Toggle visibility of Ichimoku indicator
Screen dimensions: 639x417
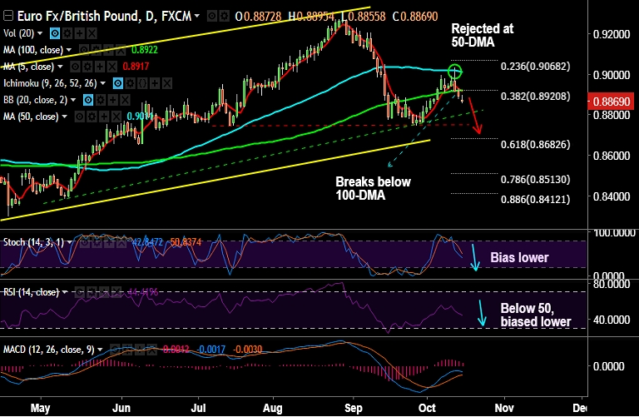coord(118,83)
